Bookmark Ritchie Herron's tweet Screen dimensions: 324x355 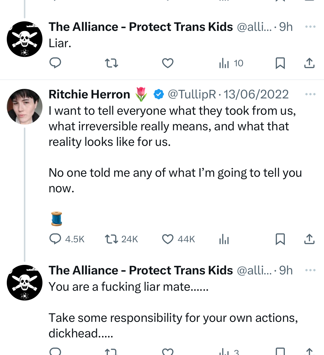click(x=280, y=239)
